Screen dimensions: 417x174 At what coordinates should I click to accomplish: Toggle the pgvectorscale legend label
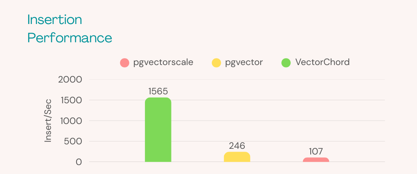(x=163, y=63)
